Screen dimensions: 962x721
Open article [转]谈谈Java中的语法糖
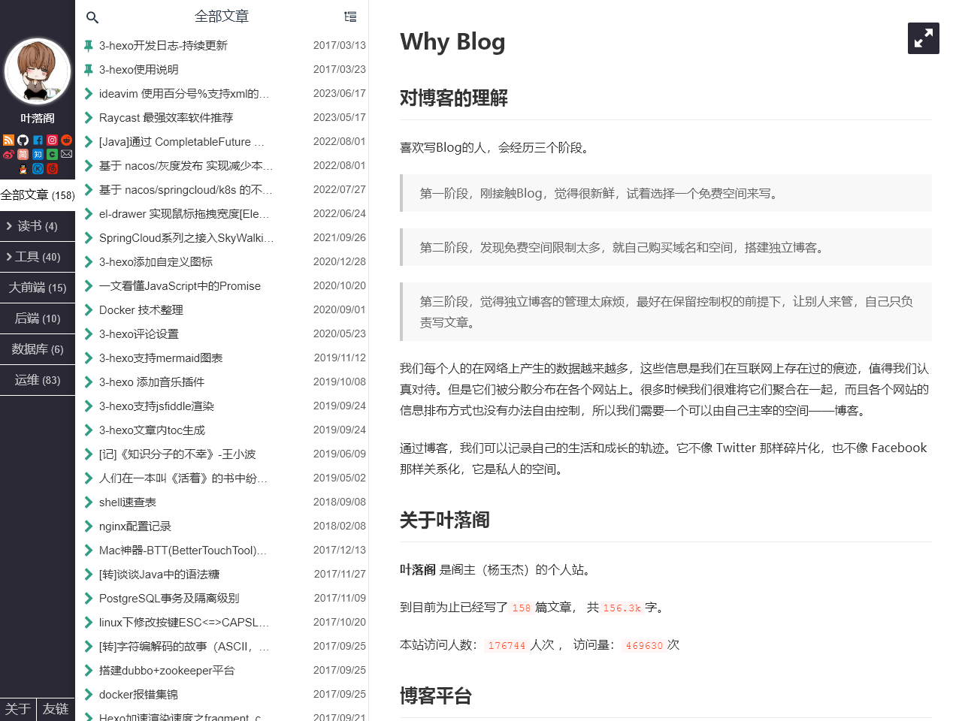point(159,575)
